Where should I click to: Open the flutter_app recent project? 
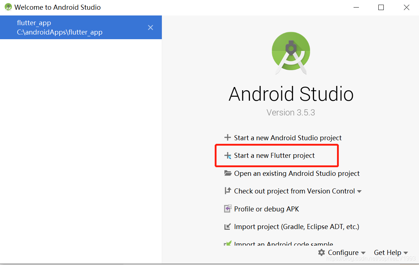point(81,28)
